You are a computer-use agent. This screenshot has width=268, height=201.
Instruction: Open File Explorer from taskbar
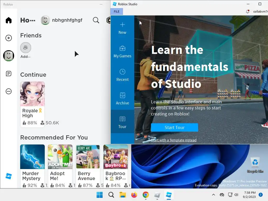point(122,195)
